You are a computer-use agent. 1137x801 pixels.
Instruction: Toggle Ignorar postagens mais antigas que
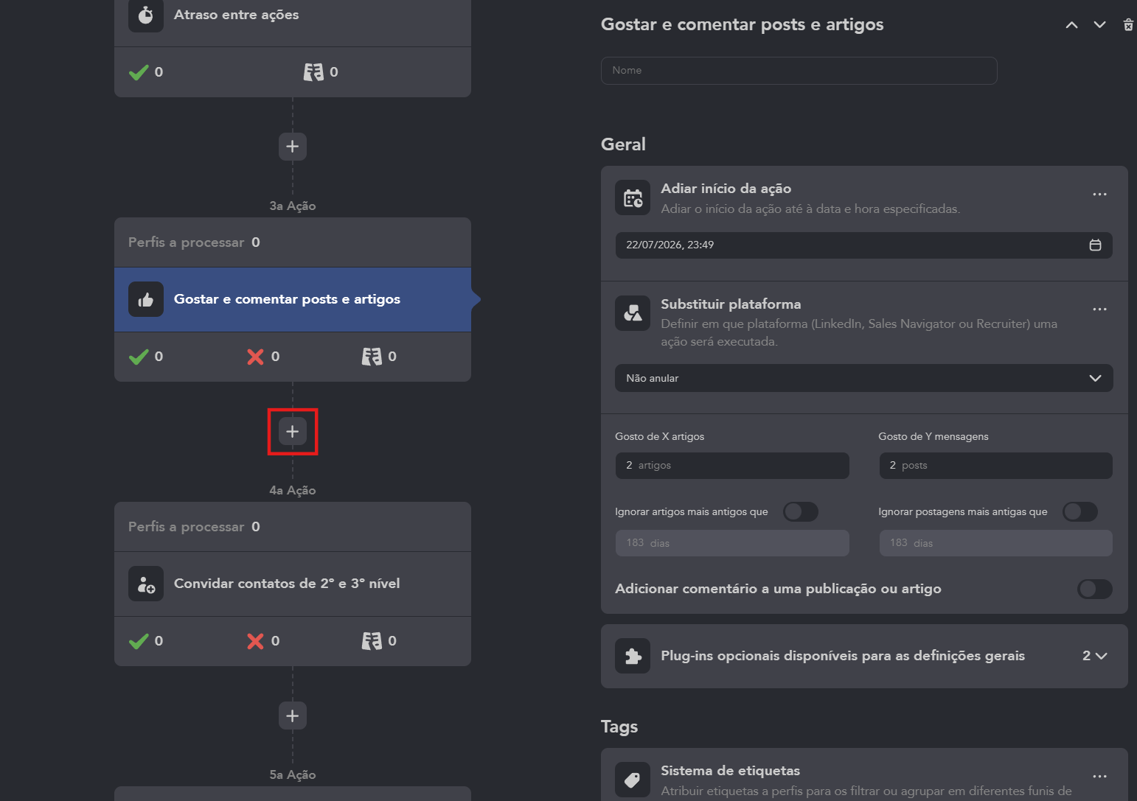pos(1080,511)
